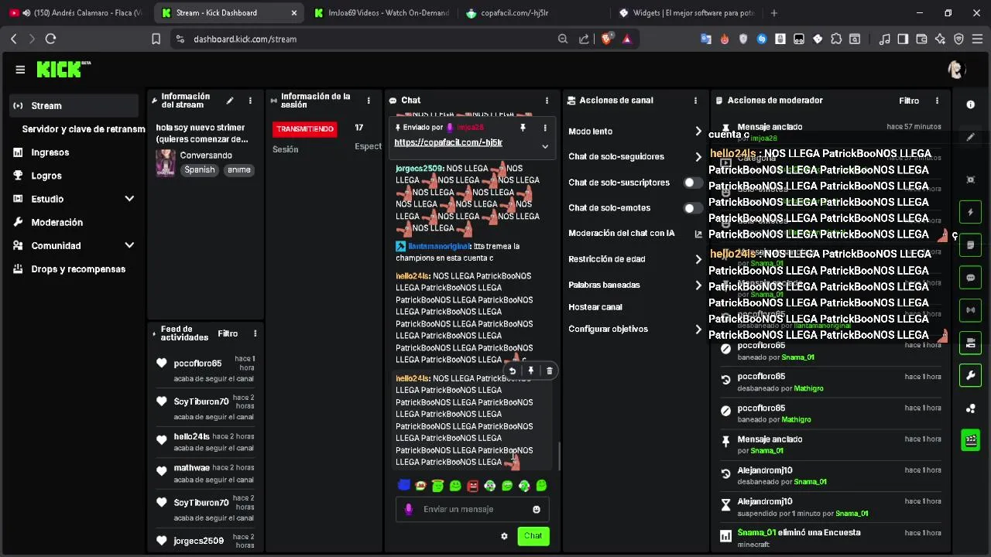The width and height of the screenshot is (991, 557).
Task: Reload the page with browser refresh button
Action: 50,39
